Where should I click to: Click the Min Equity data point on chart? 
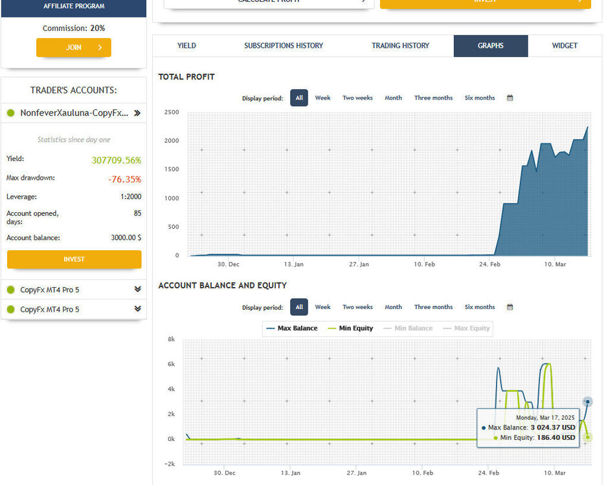pyautogui.click(x=587, y=438)
